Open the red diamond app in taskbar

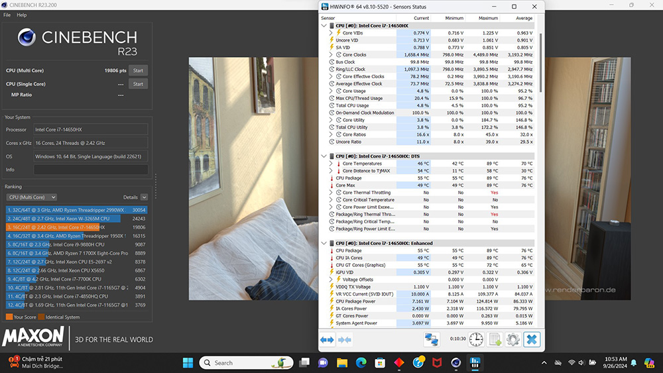(x=398, y=362)
